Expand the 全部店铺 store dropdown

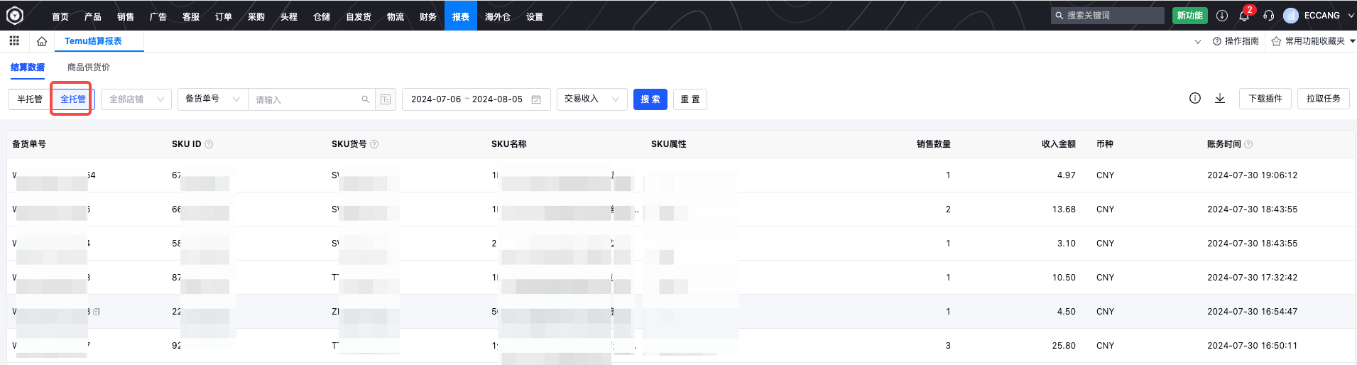[136, 99]
